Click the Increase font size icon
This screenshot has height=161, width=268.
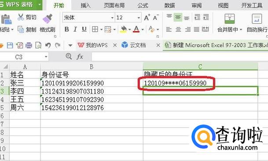tap(147, 18)
